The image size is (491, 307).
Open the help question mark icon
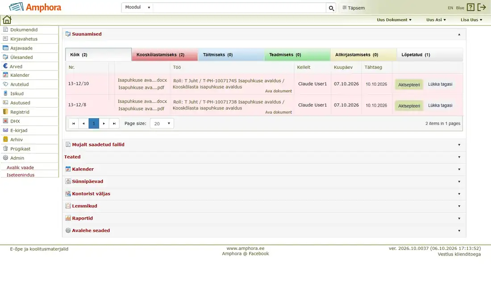(x=470, y=8)
